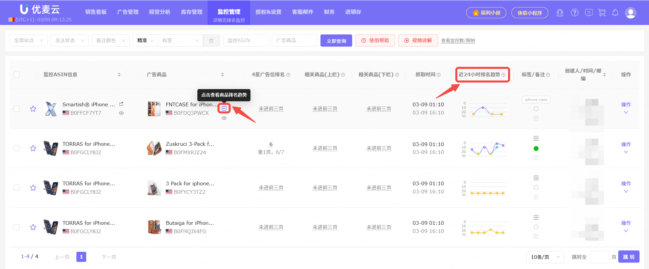The height and width of the screenshot is (269, 649).
Task: Click the note icon in the Butaiga row
Action: point(536,236)
